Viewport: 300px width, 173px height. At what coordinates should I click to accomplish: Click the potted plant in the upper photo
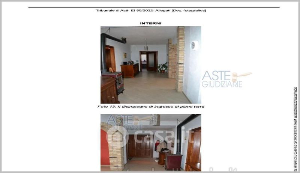tap(163, 67)
